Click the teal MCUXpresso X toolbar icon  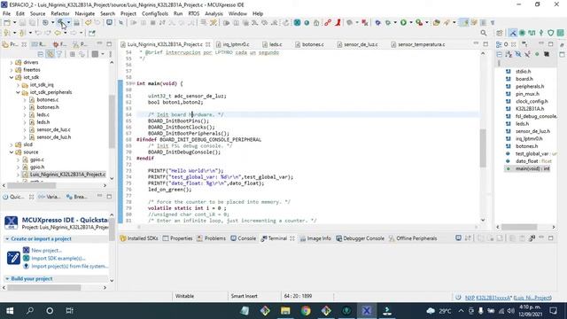tap(297, 22)
